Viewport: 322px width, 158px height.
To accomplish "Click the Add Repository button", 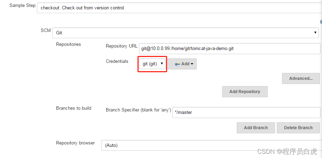I will (245, 92).
